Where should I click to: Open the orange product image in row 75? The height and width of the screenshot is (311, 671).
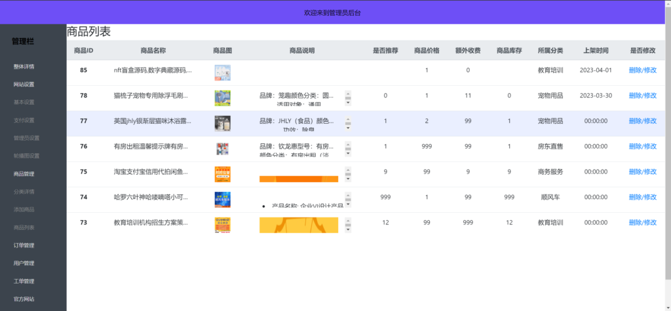pos(222,174)
